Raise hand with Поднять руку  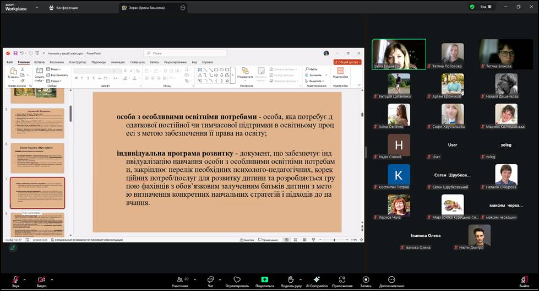coord(290,280)
